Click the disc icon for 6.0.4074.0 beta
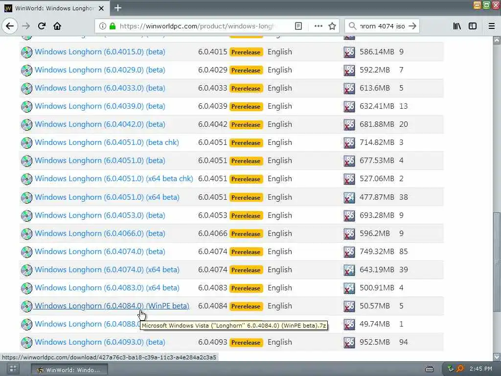The height and width of the screenshot is (376, 501). [26, 252]
